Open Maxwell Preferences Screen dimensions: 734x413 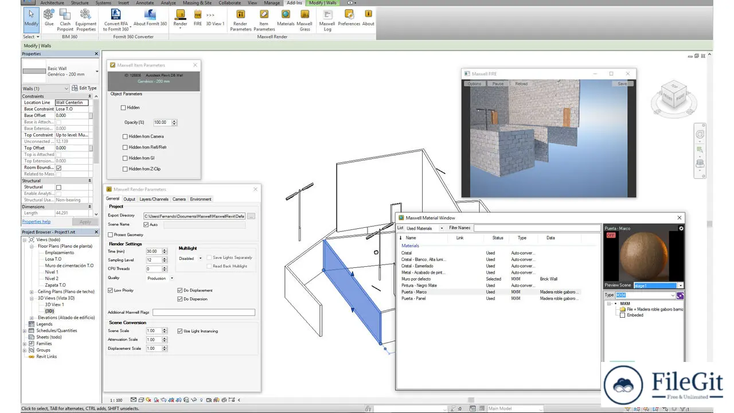[349, 17]
